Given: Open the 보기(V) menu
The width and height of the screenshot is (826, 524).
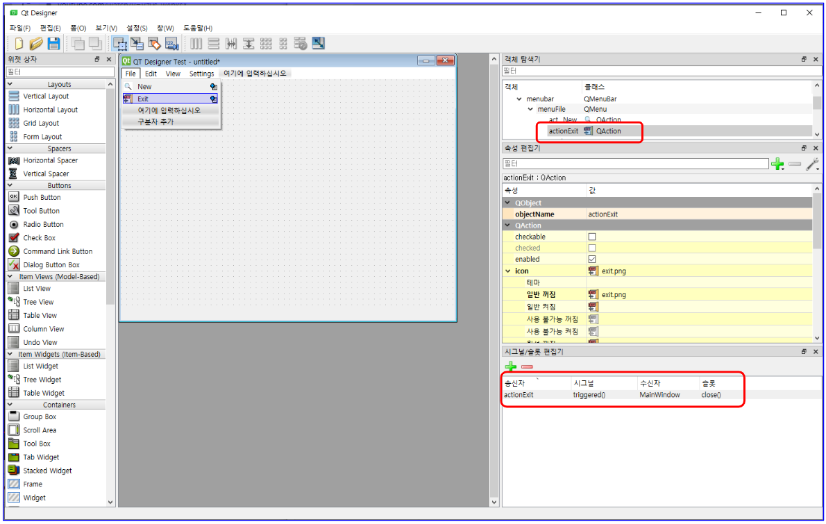Looking at the screenshot, I should click(x=106, y=28).
